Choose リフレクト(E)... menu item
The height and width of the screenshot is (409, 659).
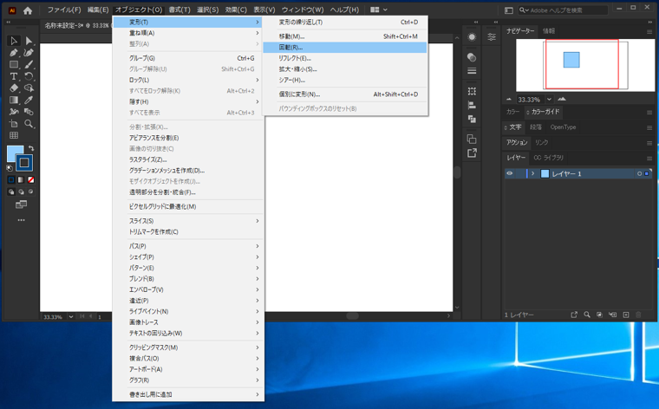(344, 58)
